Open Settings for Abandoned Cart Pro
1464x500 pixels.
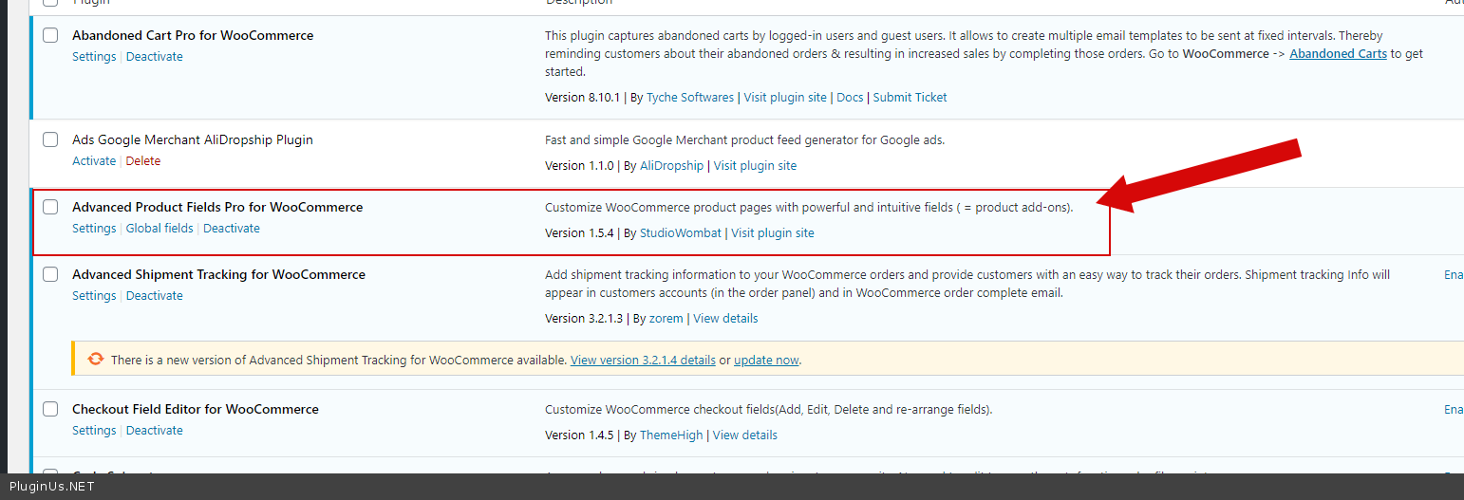[x=94, y=57]
